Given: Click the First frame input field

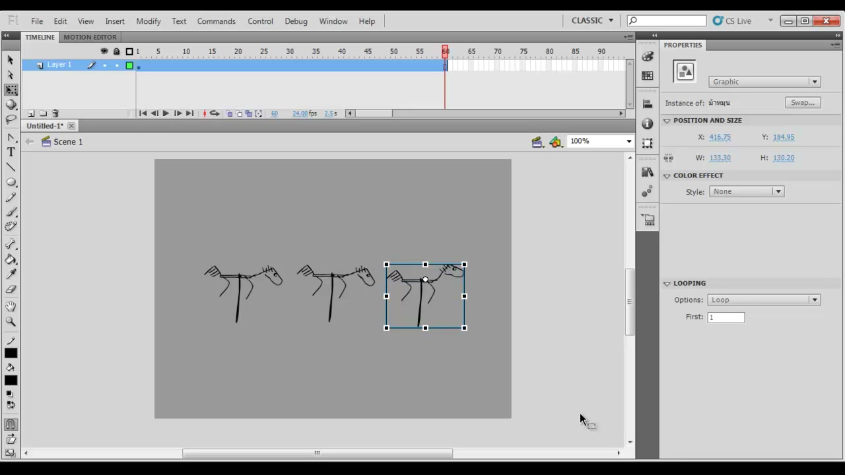Looking at the screenshot, I should pyautogui.click(x=726, y=317).
